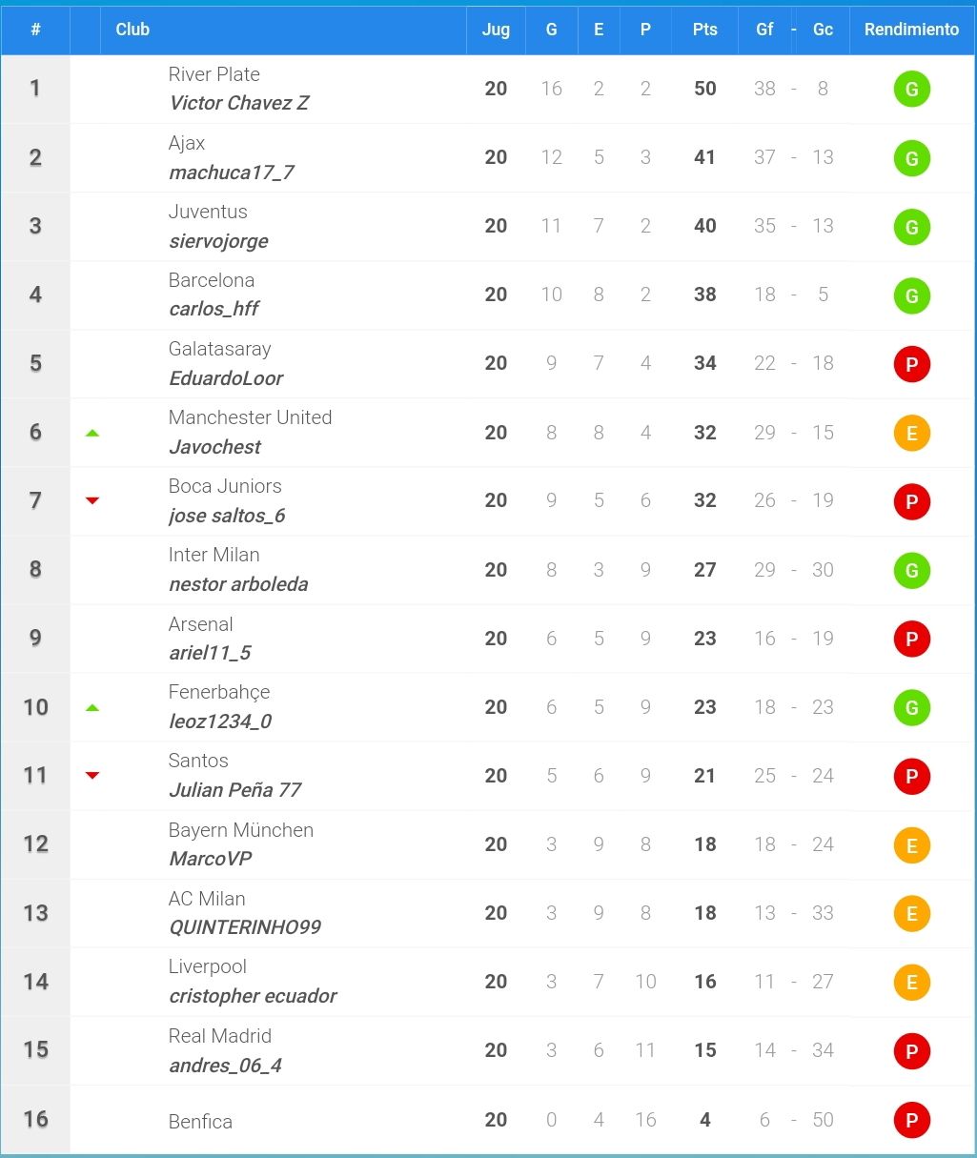Open manager Victor Chavez Z profile
Screen dimensions: 977x1158
[x=239, y=103]
